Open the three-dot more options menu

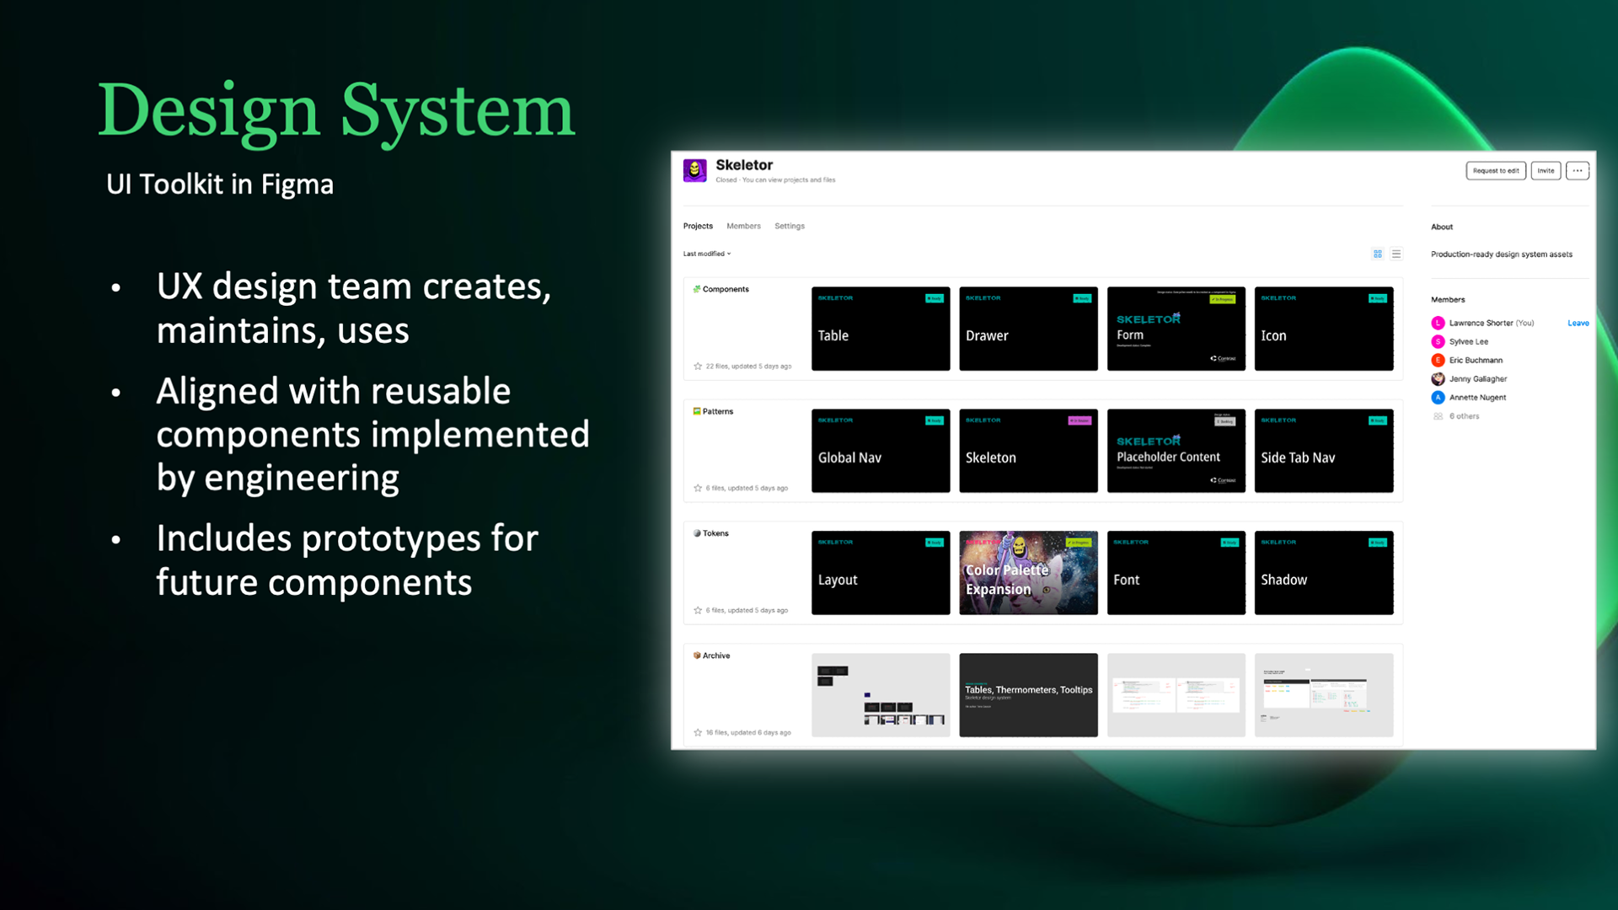pos(1578,170)
